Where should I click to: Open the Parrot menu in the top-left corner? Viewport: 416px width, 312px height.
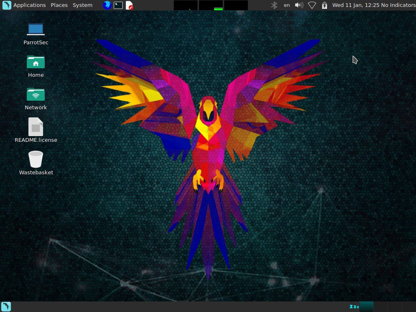[5, 5]
